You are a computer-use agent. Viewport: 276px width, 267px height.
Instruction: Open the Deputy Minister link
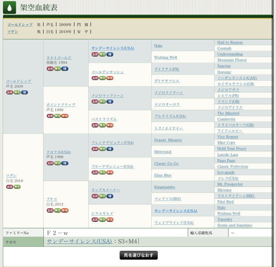tap(168, 140)
